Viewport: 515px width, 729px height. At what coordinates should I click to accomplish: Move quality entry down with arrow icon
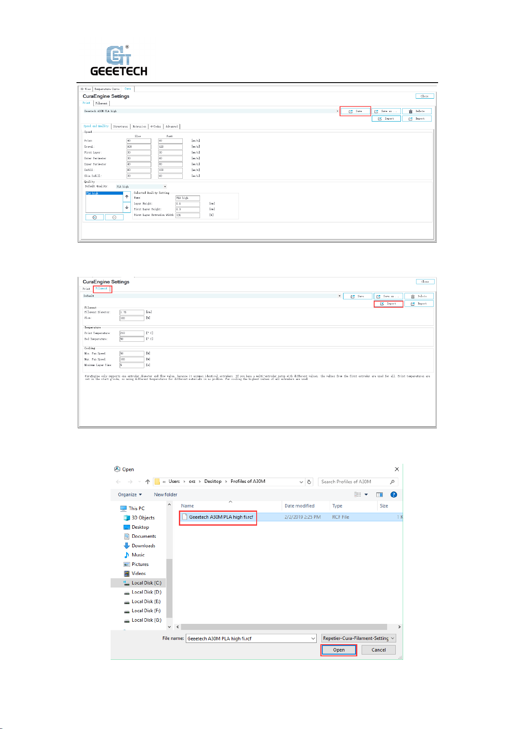pos(127,207)
